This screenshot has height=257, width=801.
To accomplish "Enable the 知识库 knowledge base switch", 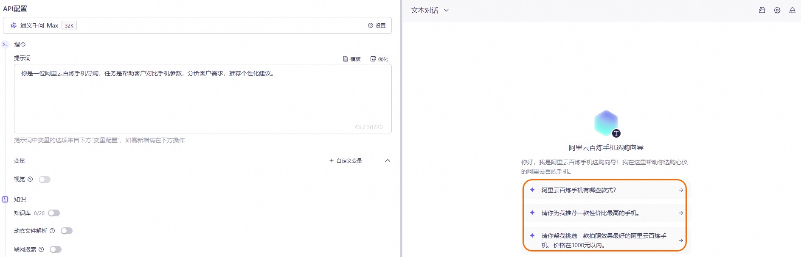I will (54, 213).
